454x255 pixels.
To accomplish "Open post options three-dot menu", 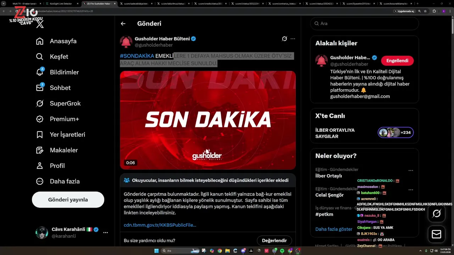I will coord(293,39).
